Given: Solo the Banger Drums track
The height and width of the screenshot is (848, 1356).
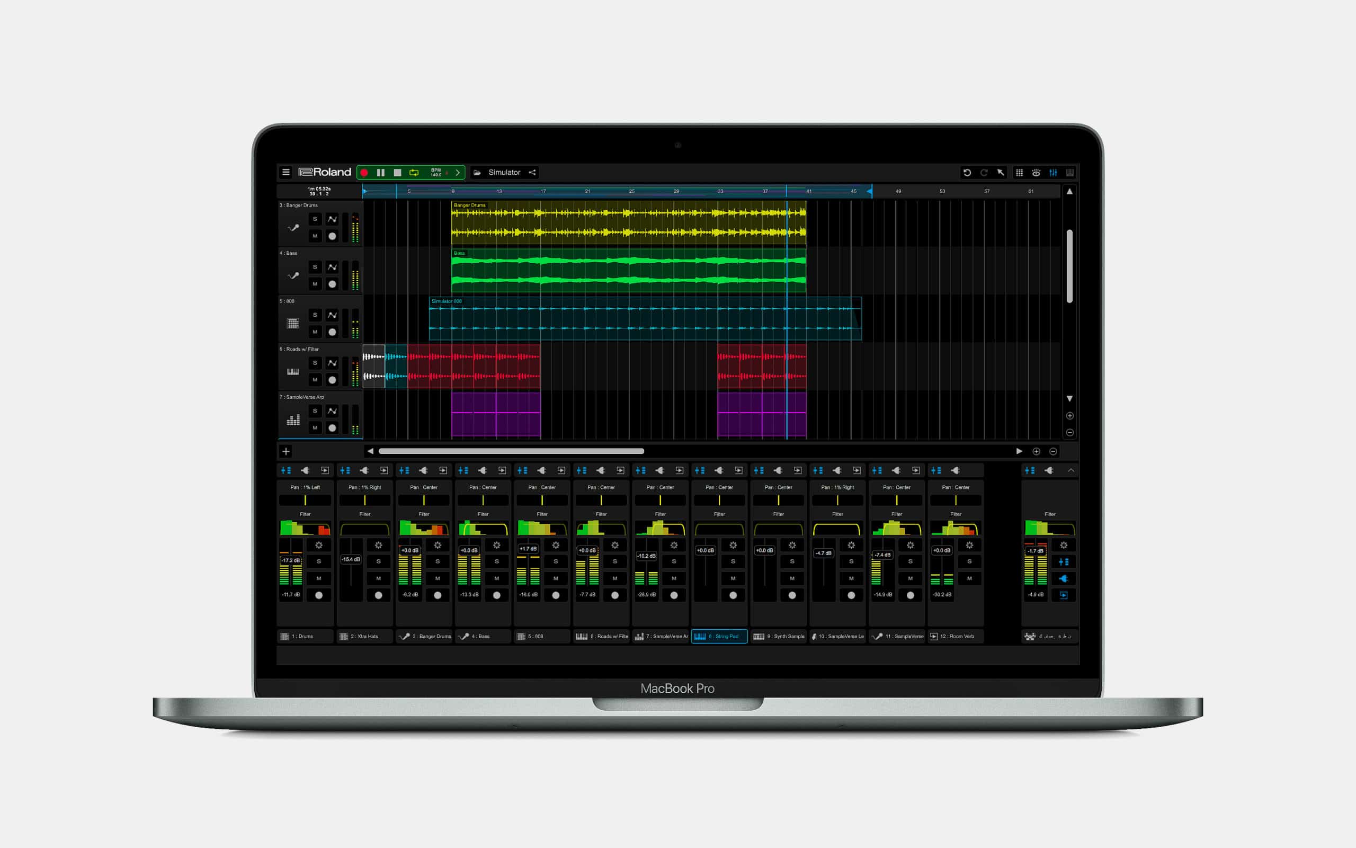Looking at the screenshot, I should coord(315,219).
